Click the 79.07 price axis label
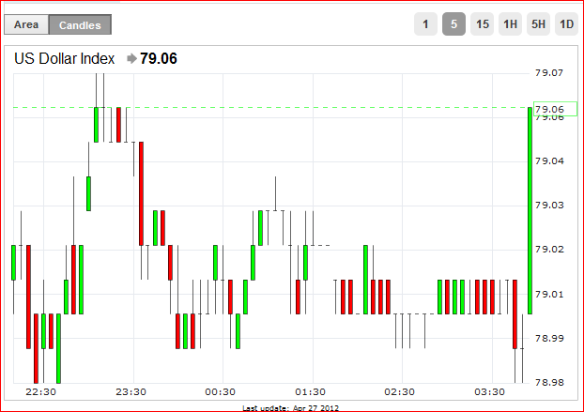 tap(549, 73)
